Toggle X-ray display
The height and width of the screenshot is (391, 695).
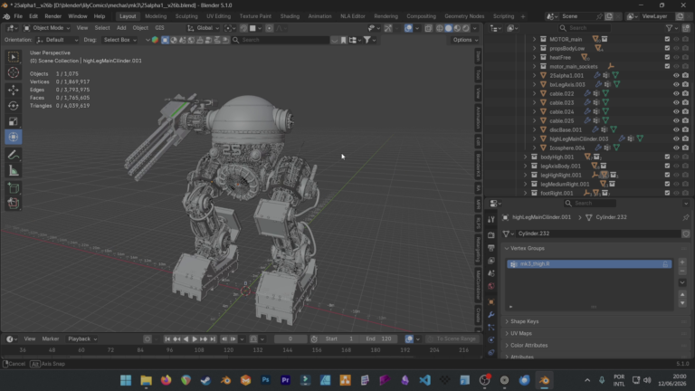point(428,28)
